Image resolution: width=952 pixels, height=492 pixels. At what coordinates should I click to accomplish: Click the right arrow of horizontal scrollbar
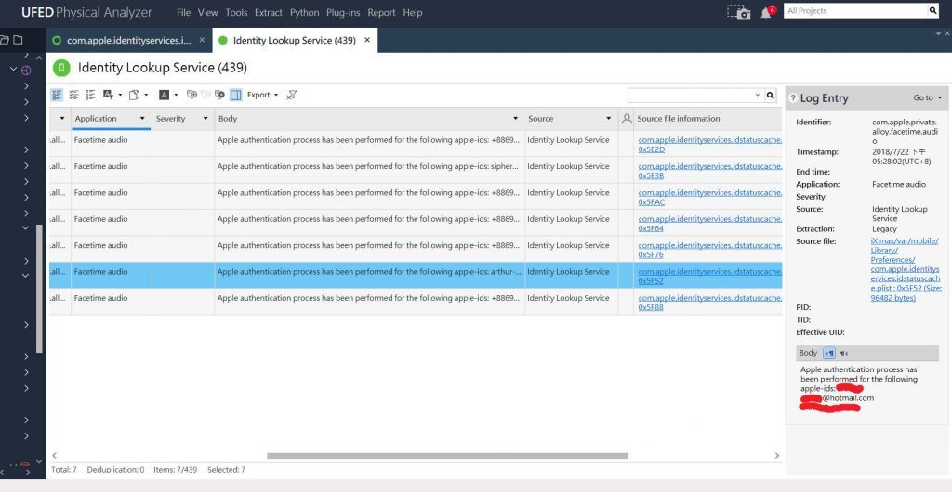776,456
